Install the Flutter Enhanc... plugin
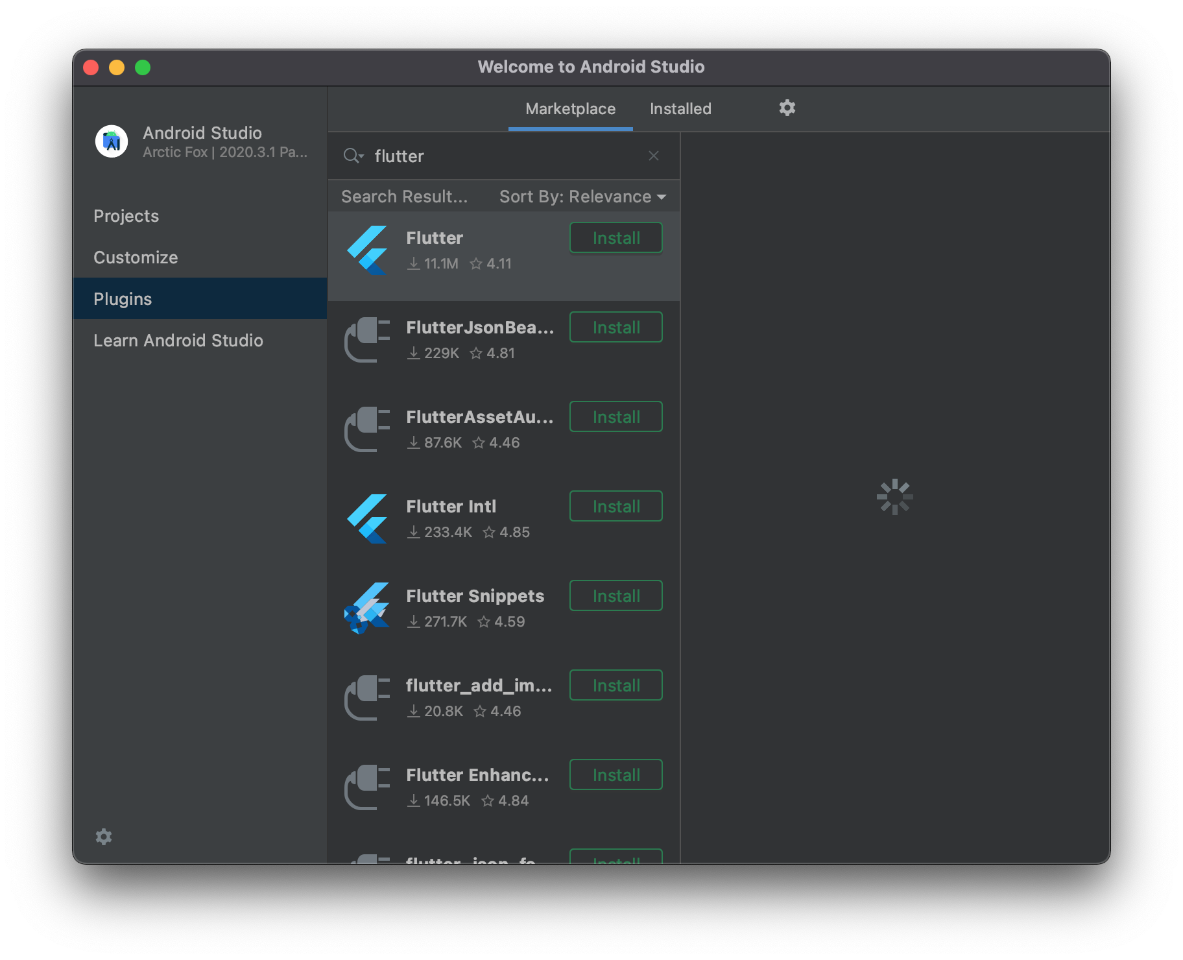 coord(616,774)
